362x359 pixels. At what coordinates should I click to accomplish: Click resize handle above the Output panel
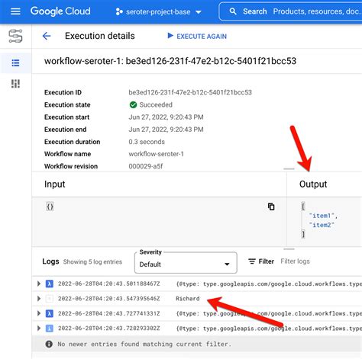[289, 168]
